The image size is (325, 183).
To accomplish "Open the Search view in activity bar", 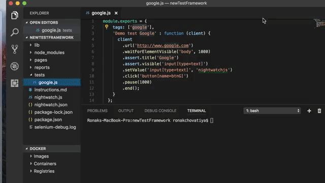I will click(15, 32).
